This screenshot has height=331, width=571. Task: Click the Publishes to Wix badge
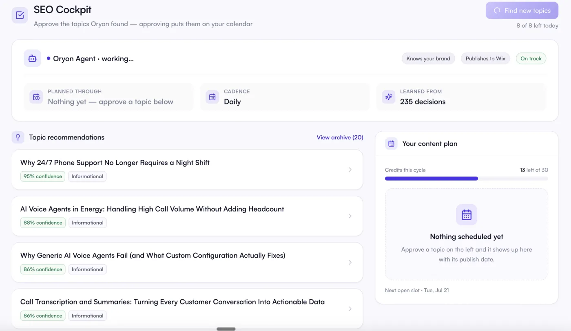tap(485, 59)
